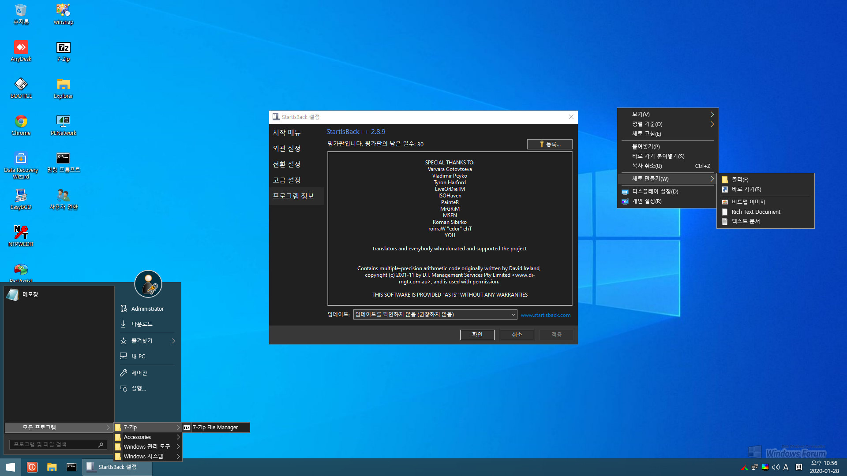Expand the 즐겨찾기 submenu in Start menu

[x=148, y=341]
